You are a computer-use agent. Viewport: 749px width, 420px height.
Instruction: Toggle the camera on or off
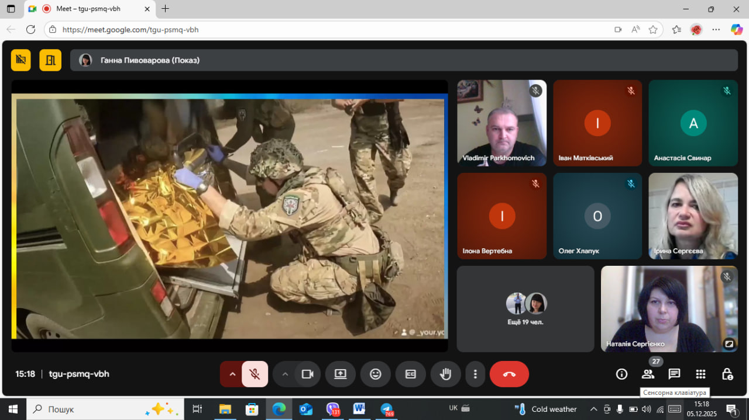[307, 374]
